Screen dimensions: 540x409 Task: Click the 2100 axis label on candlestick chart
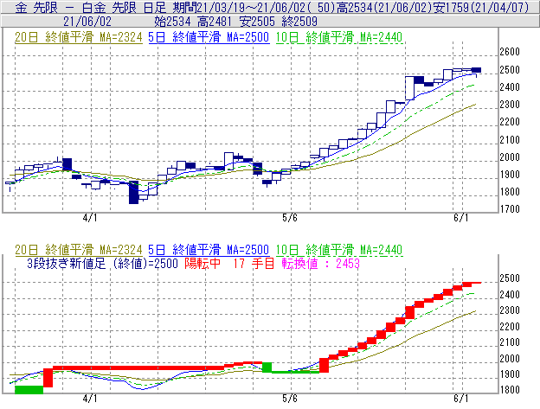pos(510,140)
